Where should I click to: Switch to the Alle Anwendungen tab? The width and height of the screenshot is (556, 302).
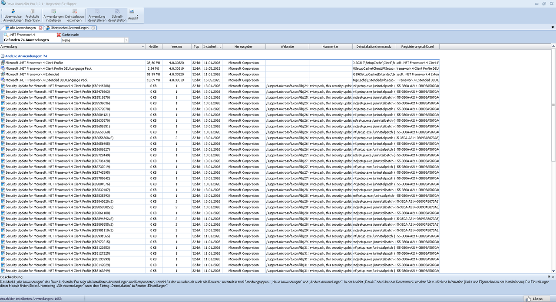tap(23, 28)
